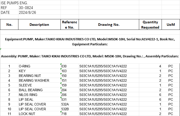Image resolution: width=180 pixels, height=116 pixels.
Task: Click reference number cell 103
Action: 65,71
